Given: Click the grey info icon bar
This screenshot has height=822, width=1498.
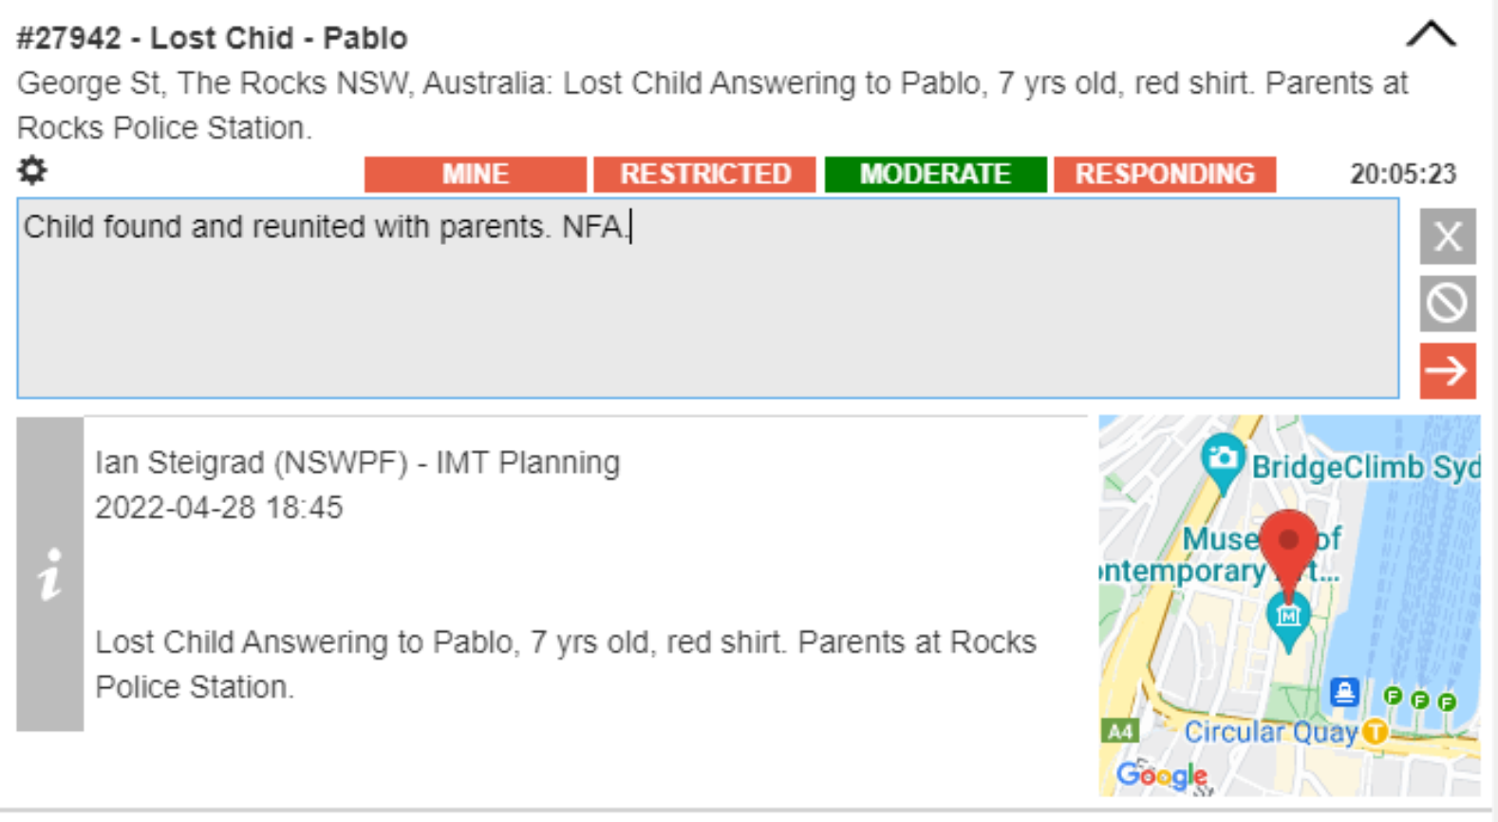Looking at the screenshot, I should tap(49, 574).
